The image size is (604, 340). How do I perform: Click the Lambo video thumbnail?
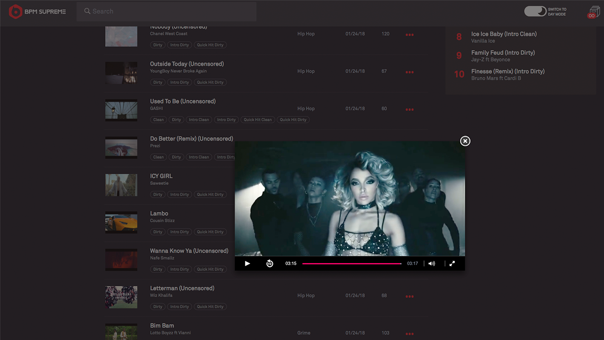(x=121, y=222)
